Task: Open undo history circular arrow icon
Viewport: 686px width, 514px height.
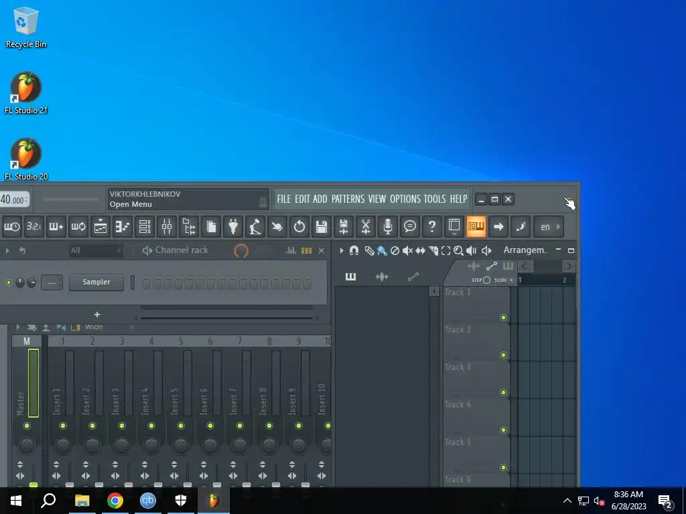Action: (x=299, y=226)
